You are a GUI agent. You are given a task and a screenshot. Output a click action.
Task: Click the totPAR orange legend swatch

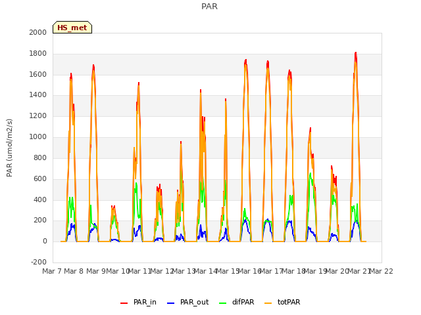click(x=268, y=303)
